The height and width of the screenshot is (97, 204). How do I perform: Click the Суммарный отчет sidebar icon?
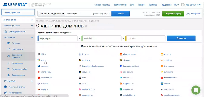[x=6, y=32]
